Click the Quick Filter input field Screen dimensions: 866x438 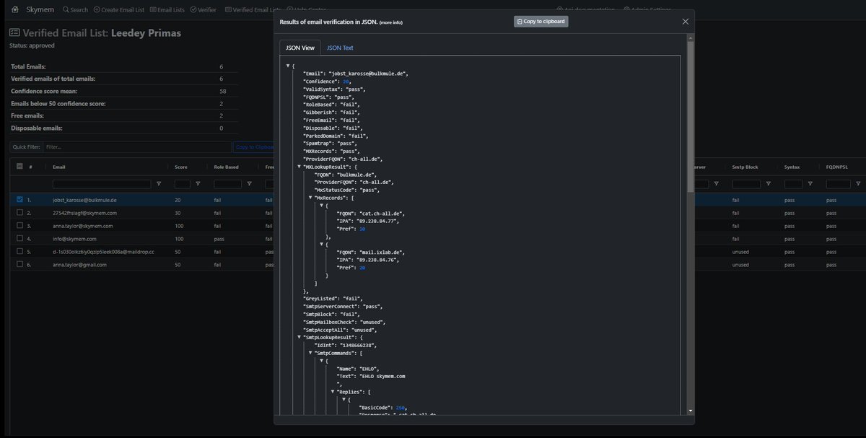pyautogui.click(x=137, y=147)
